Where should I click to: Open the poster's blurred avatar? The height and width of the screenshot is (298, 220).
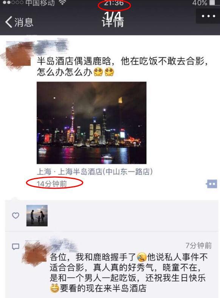pyautogui.click(x=18, y=54)
